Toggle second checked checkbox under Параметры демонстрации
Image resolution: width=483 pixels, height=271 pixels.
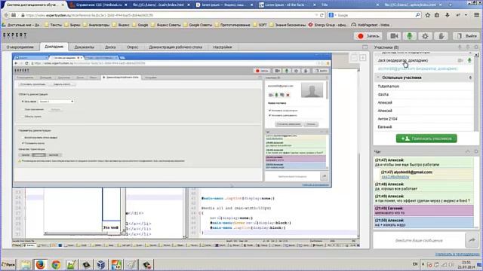click(x=23, y=143)
